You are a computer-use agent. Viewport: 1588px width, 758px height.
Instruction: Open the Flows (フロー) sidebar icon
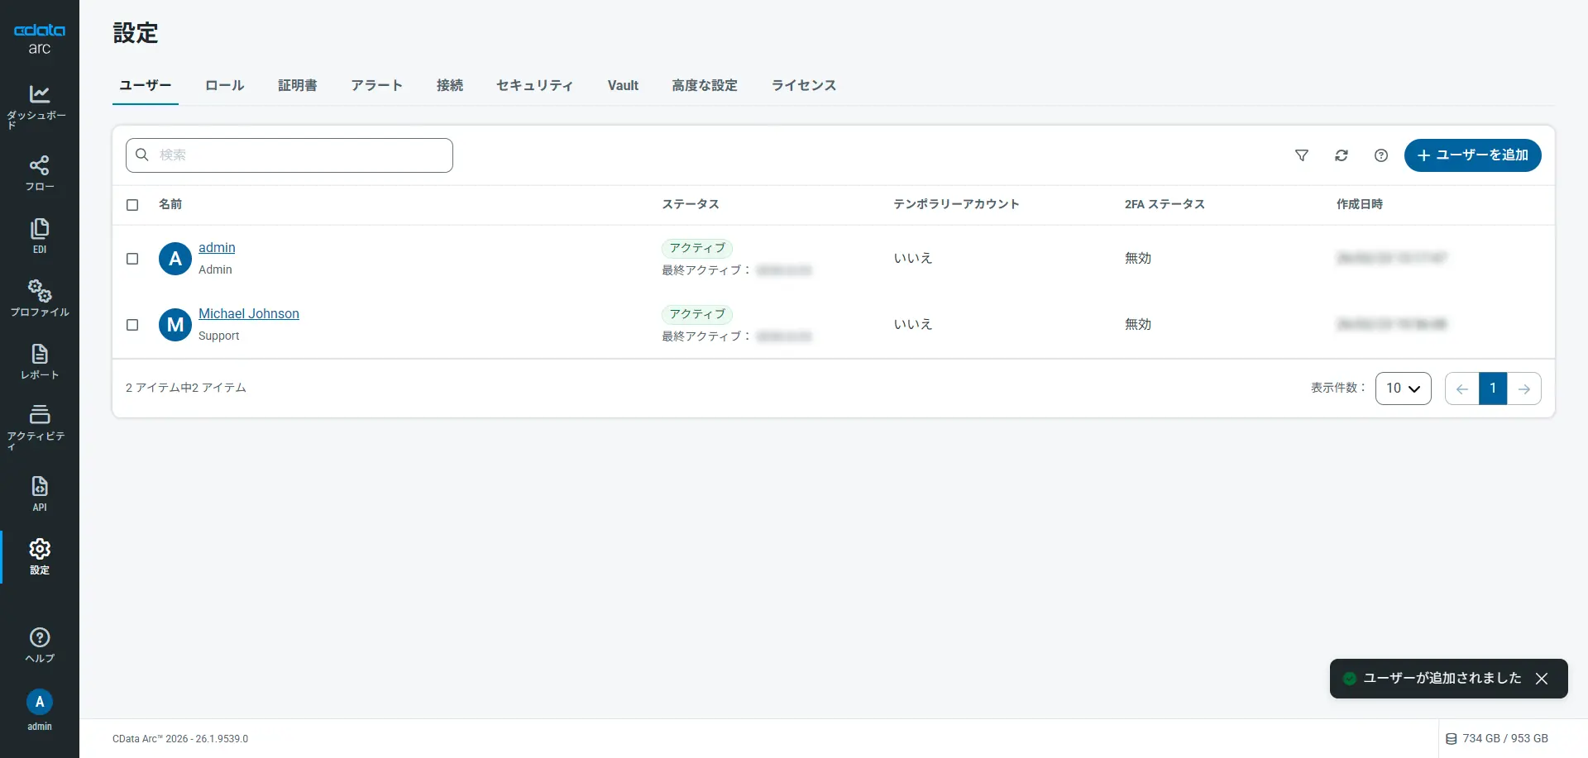point(39,166)
